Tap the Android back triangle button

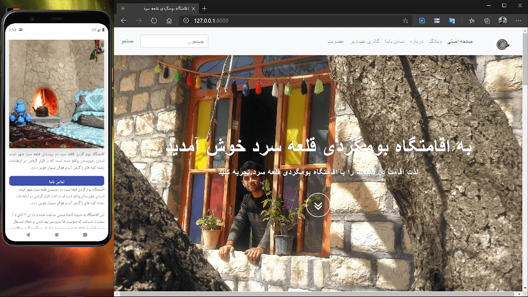pyautogui.click(x=28, y=235)
